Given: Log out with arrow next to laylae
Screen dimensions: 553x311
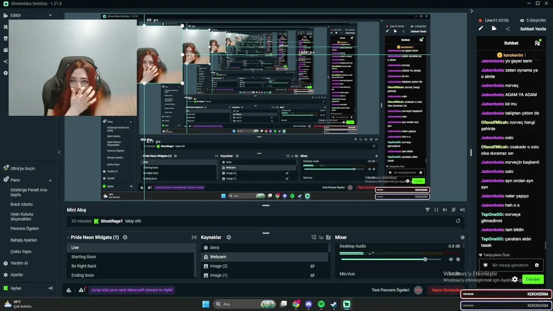Looking at the screenshot, I should (50, 288).
